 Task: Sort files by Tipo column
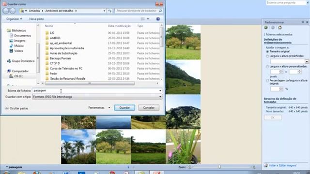click(x=140, y=26)
